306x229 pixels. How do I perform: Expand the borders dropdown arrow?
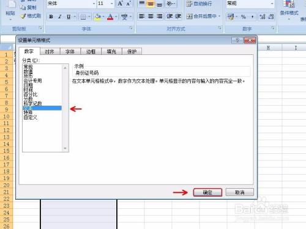point(89,16)
